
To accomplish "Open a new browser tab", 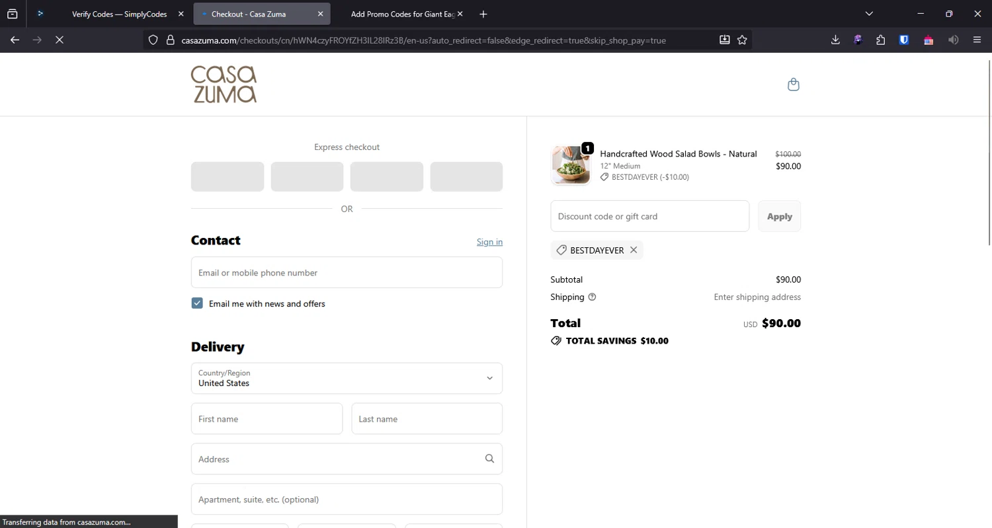I will (x=483, y=14).
